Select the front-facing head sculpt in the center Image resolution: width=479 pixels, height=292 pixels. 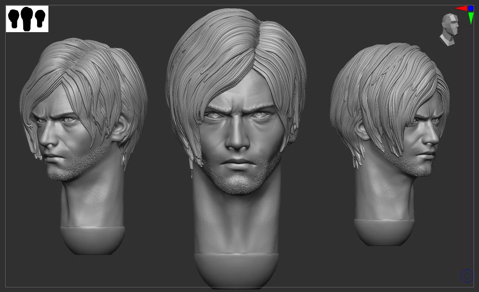point(236,149)
